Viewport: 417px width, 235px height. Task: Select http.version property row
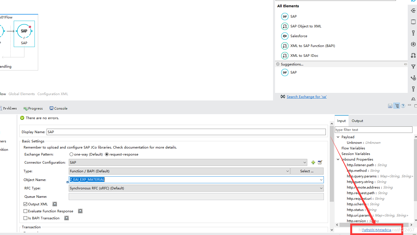pyautogui.click(x=363, y=221)
